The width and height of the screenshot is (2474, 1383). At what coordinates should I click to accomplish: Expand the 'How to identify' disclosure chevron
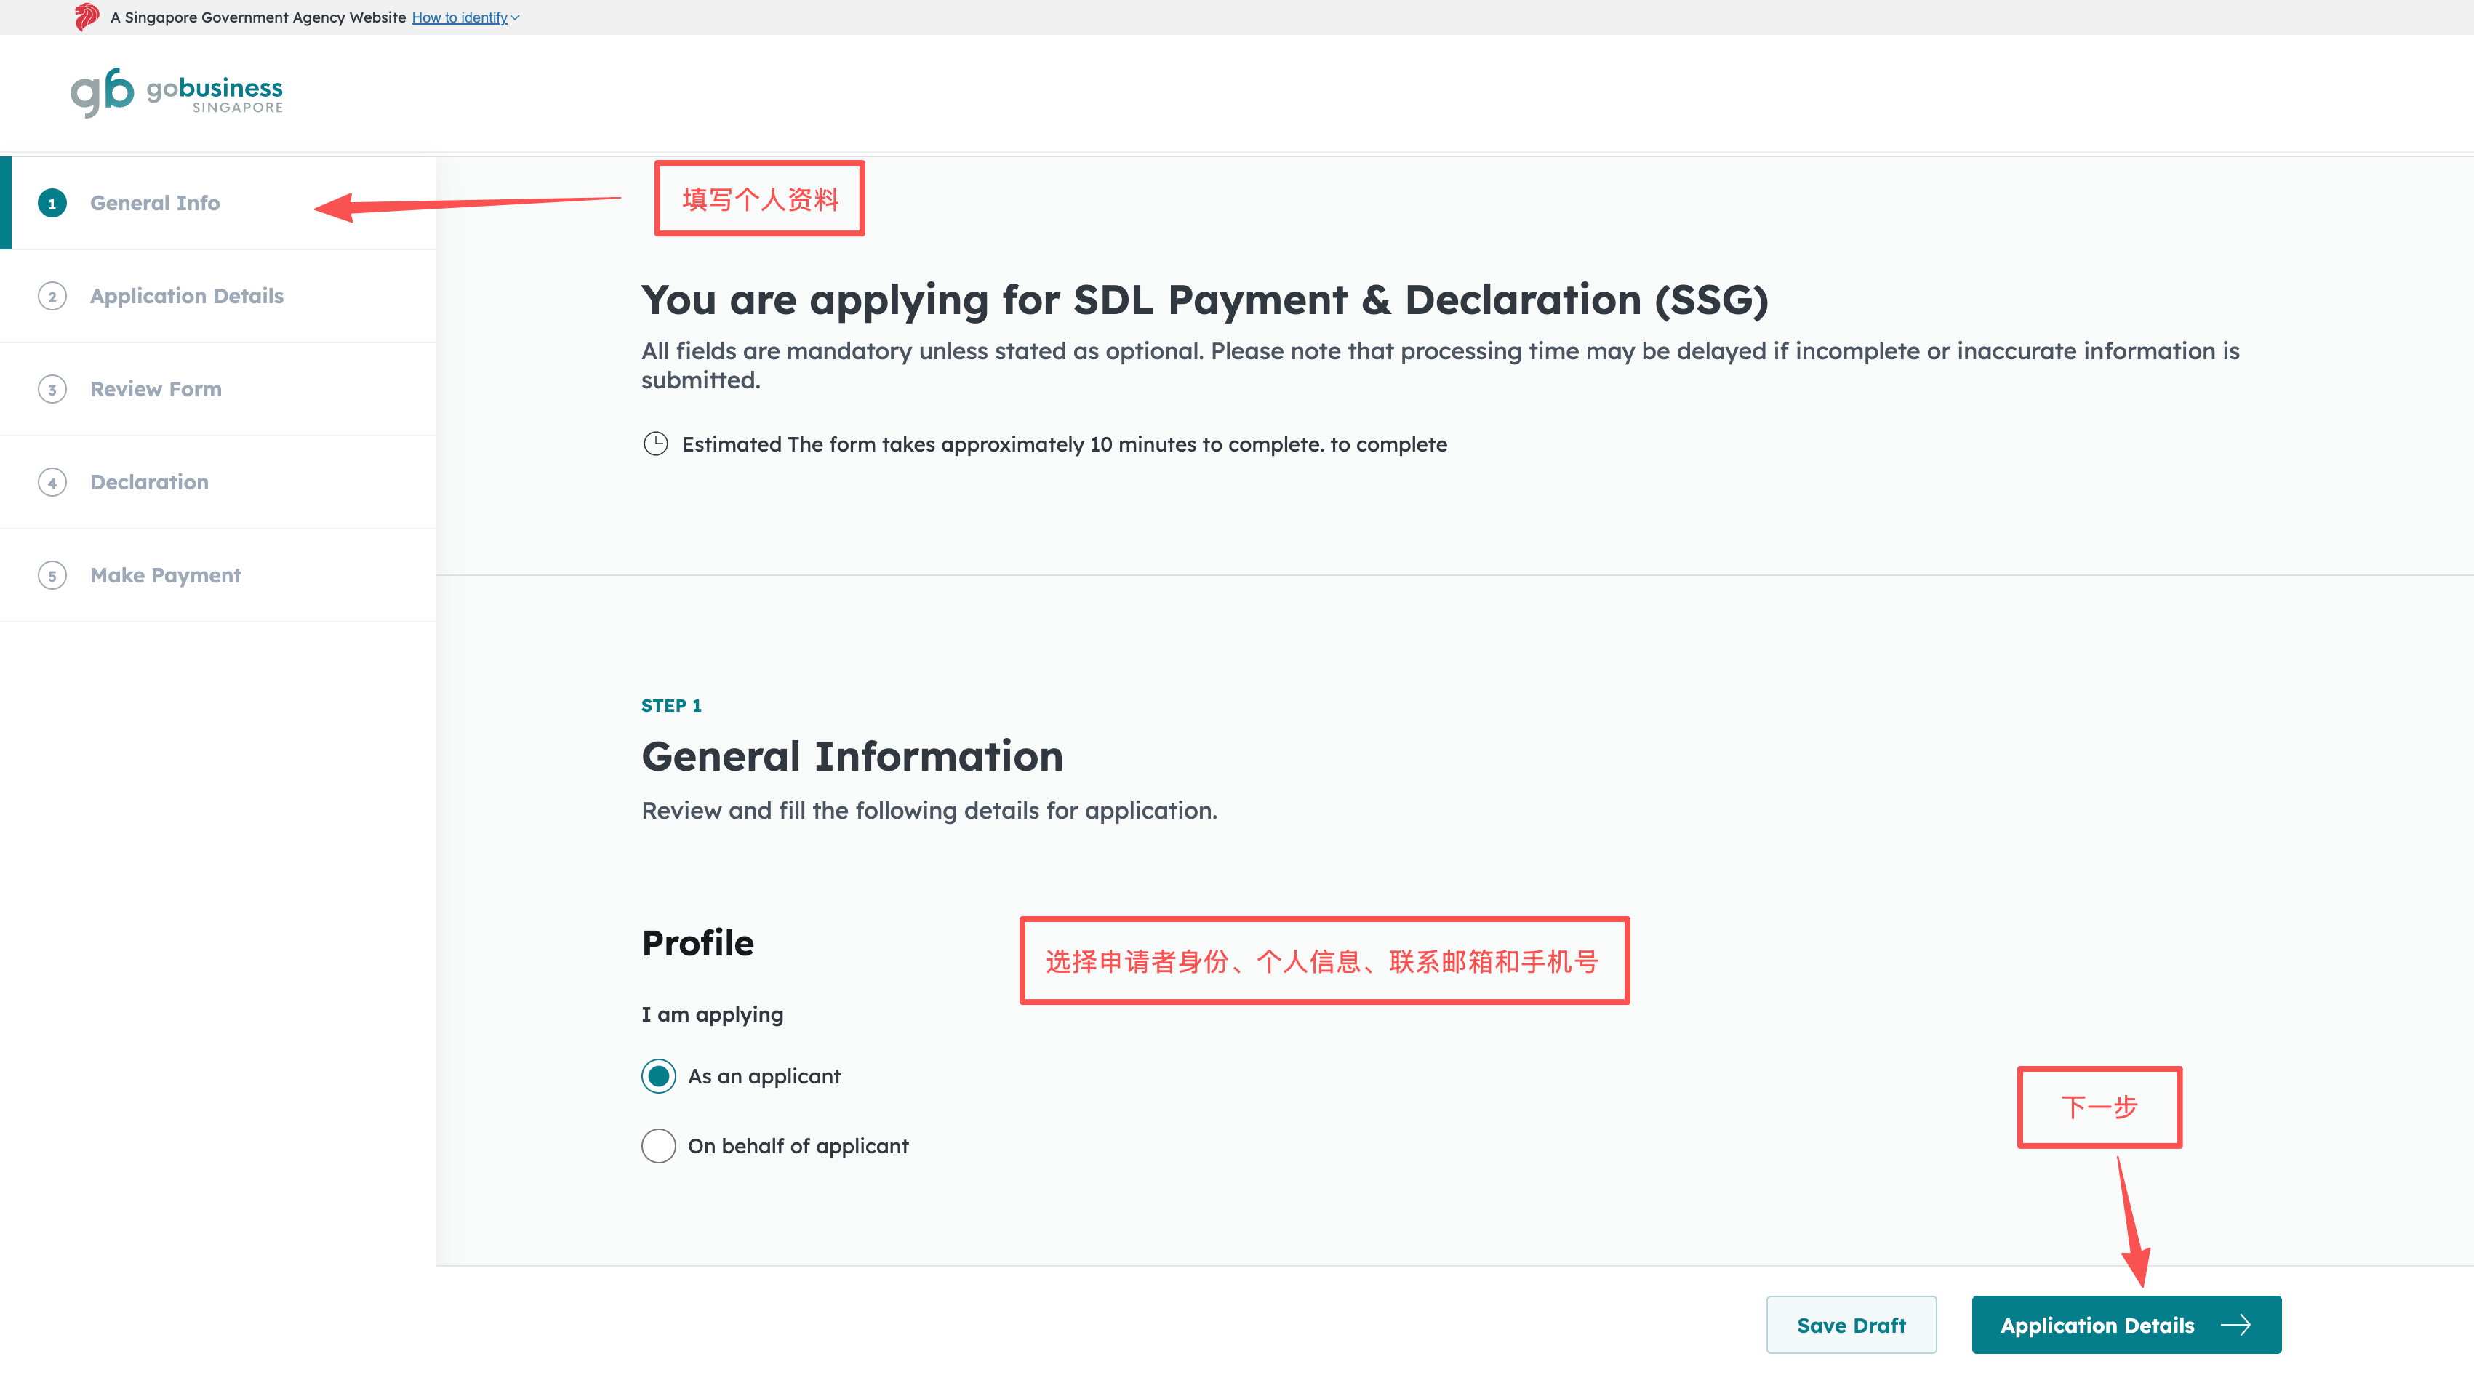pos(515,17)
